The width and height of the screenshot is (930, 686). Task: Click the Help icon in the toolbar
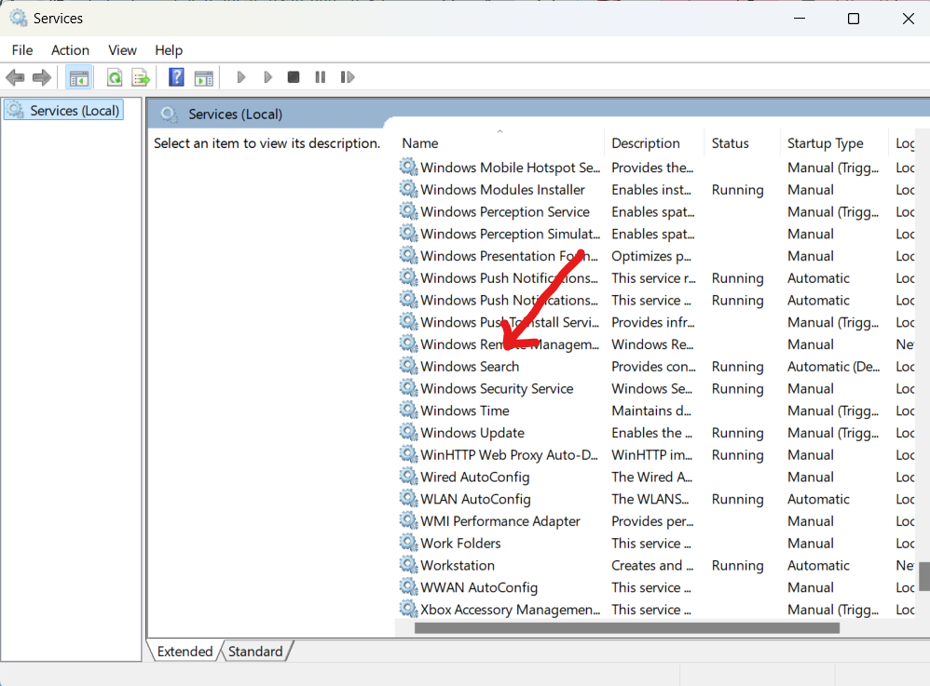tap(175, 76)
